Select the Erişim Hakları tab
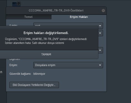The height and width of the screenshot is (103, 131). click(x=79, y=17)
